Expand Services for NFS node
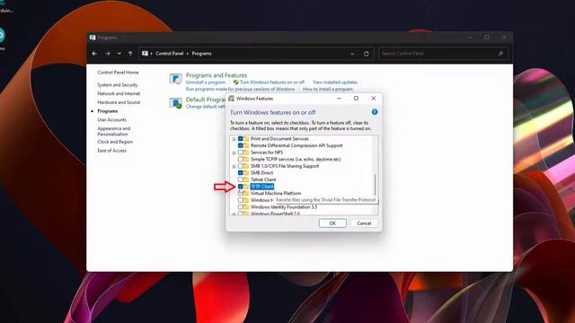 [234, 153]
